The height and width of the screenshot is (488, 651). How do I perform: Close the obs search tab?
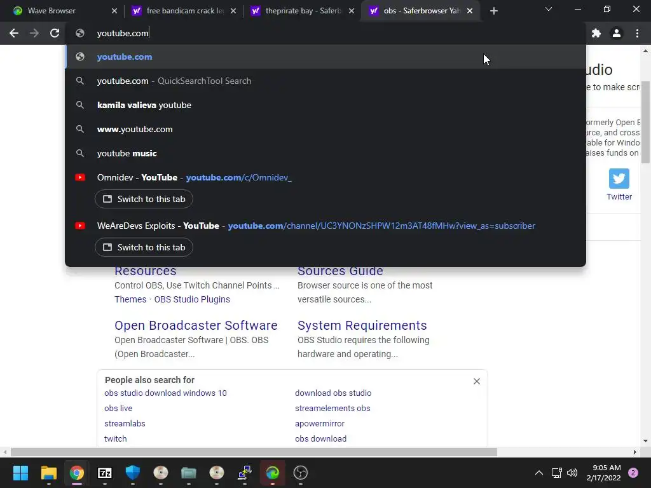tap(470, 11)
